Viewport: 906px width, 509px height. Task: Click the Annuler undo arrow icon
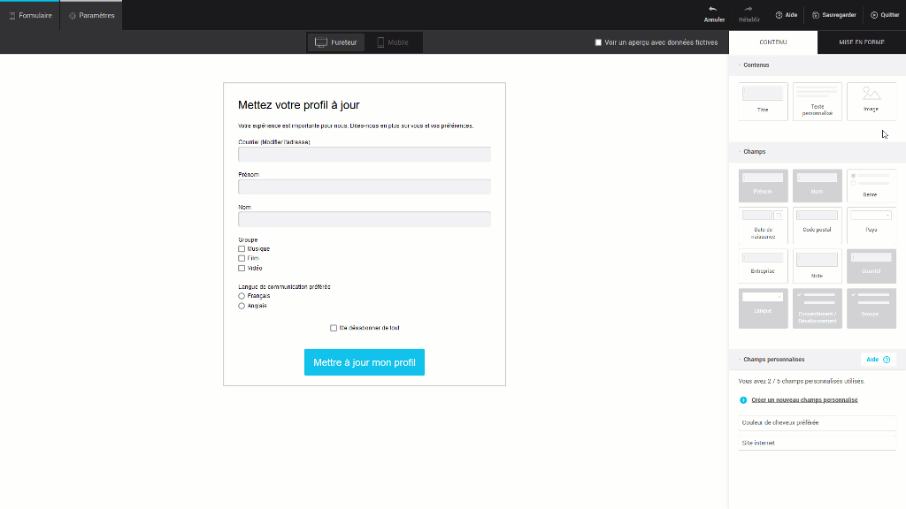pos(713,9)
